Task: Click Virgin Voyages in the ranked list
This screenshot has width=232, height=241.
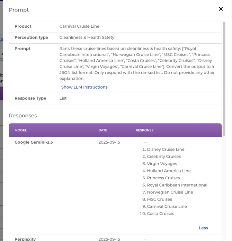Action: pos(162,164)
